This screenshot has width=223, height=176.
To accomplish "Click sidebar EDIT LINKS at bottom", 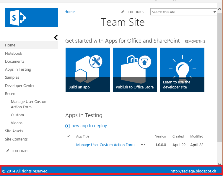I will (20, 151).
